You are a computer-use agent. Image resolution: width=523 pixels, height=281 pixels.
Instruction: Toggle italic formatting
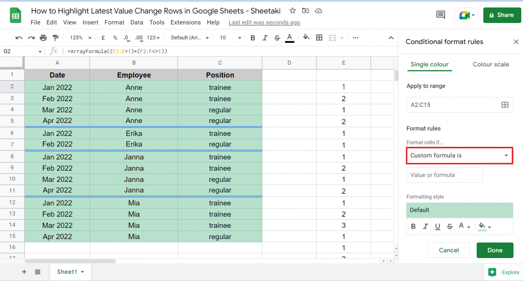tap(264, 38)
